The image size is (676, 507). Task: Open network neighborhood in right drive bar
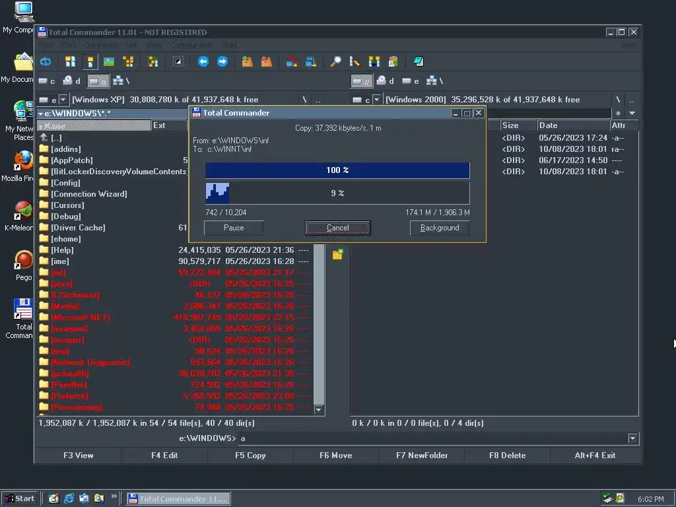pos(434,81)
